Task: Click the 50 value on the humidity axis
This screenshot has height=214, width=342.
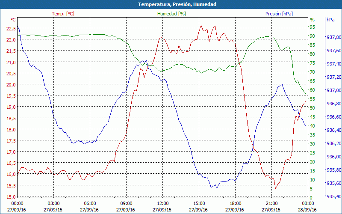Action: coord(313,108)
